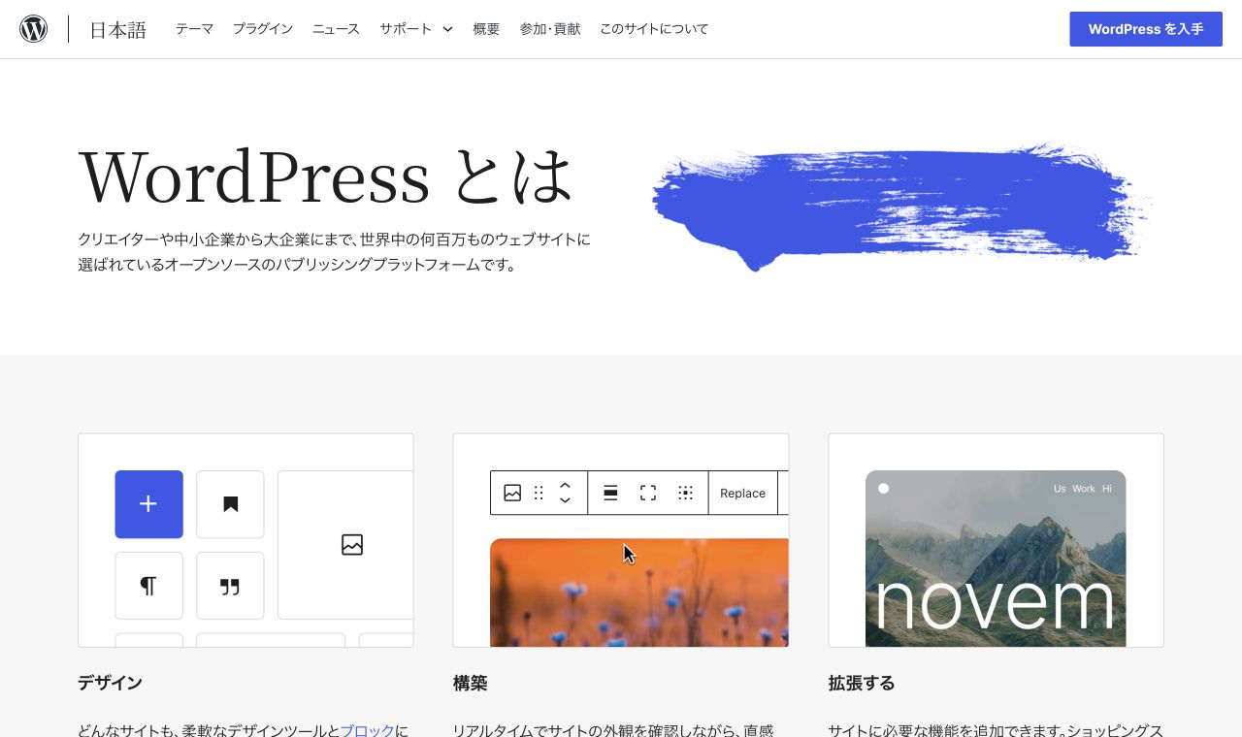Click the Replace button in toolbar
The image size is (1242, 737).
[x=743, y=493]
